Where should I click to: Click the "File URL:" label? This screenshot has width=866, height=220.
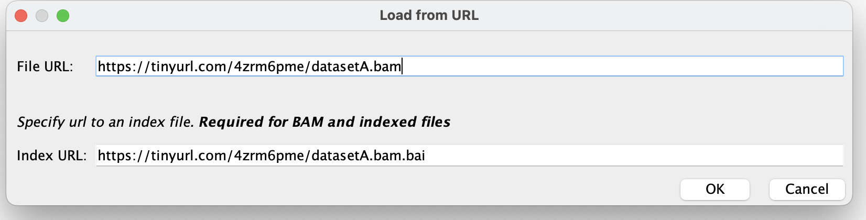[45, 67]
